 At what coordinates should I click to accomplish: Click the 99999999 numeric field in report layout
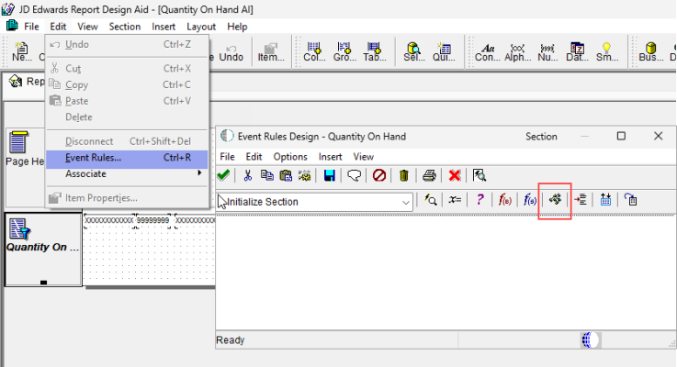click(152, 220)
